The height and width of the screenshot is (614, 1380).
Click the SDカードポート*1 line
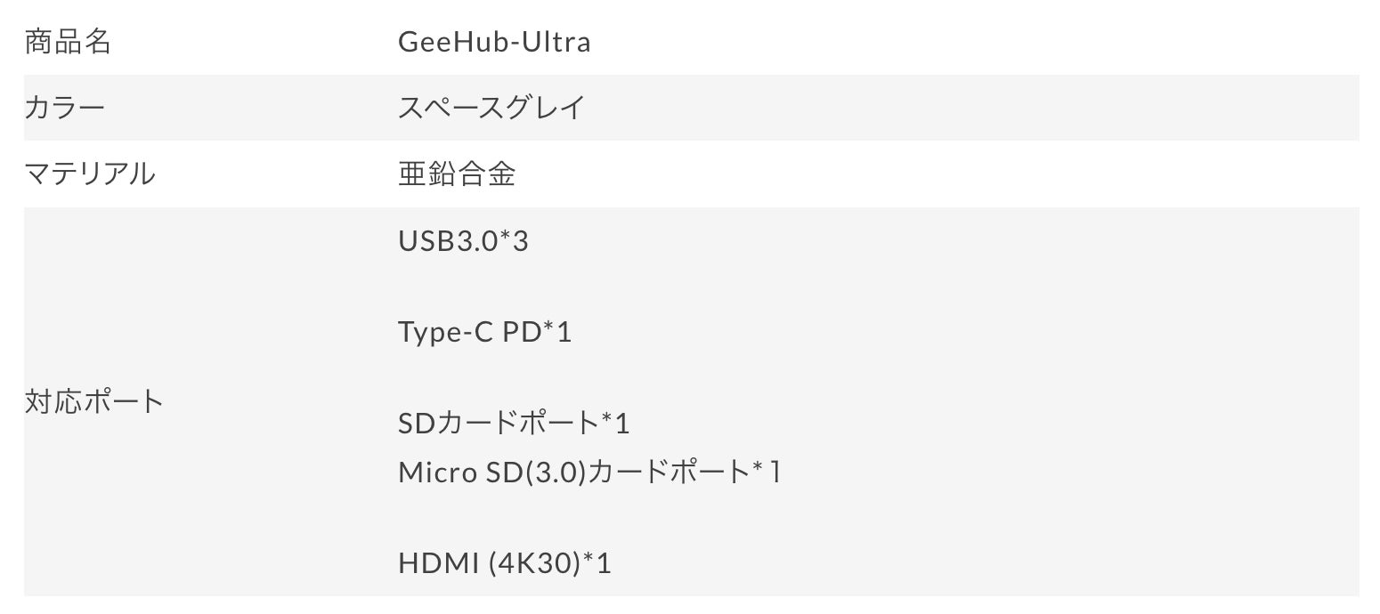(514, 424)
